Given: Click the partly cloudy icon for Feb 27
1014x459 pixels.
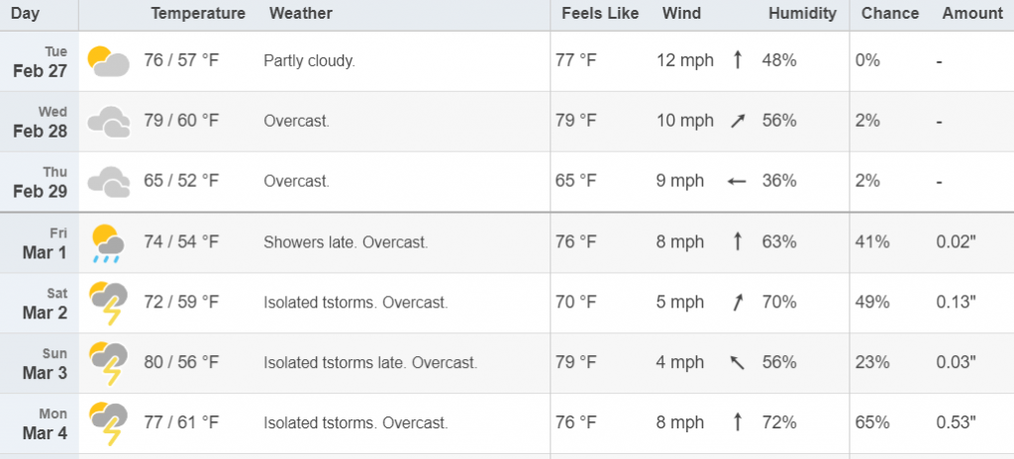Looking at the screenshot, I should click(x=108, y=61).
